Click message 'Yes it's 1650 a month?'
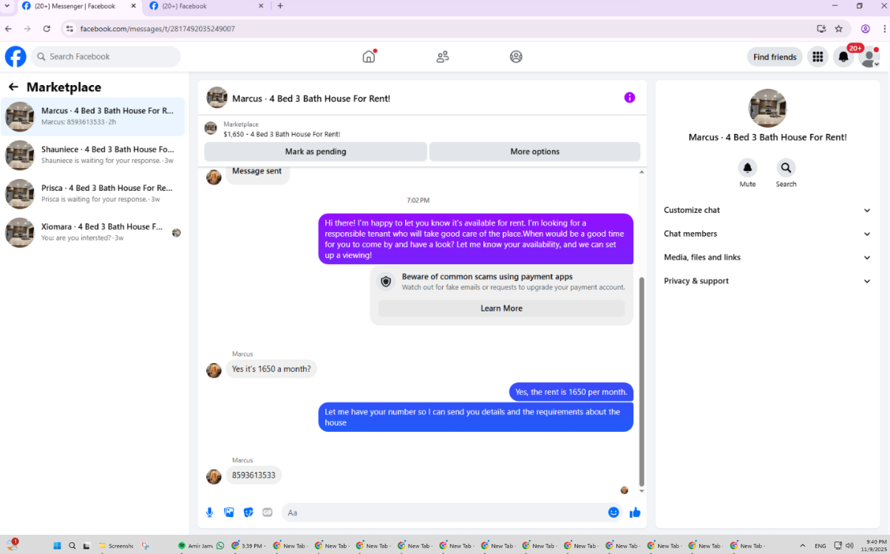Screen dimensions: 890x554 (x=271, y=369)
